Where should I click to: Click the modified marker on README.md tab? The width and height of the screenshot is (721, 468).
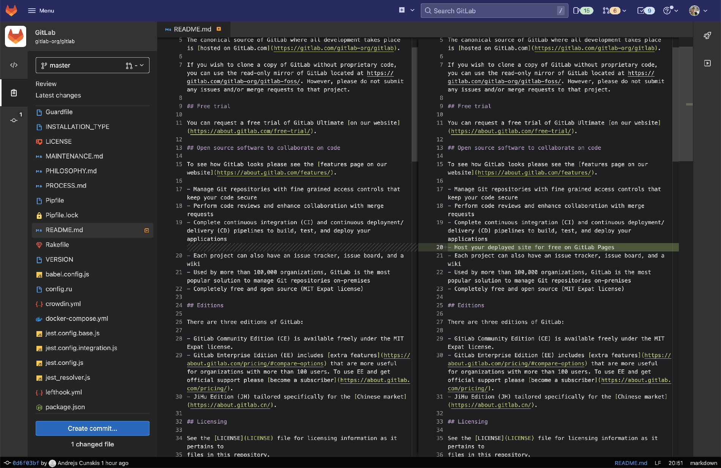pyautogui.click(x=219, y=29)
